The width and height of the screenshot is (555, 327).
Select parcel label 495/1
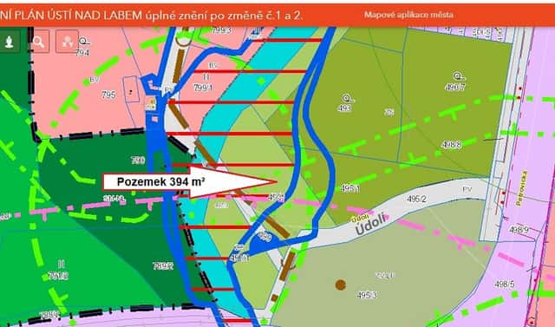(x=350, y=188)
